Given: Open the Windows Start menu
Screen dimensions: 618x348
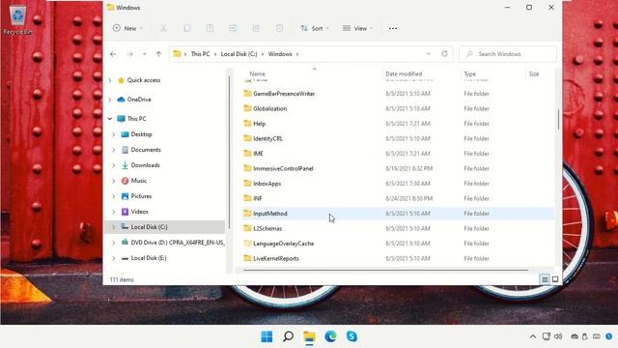Looking at the screenshot, I should 267,336.
